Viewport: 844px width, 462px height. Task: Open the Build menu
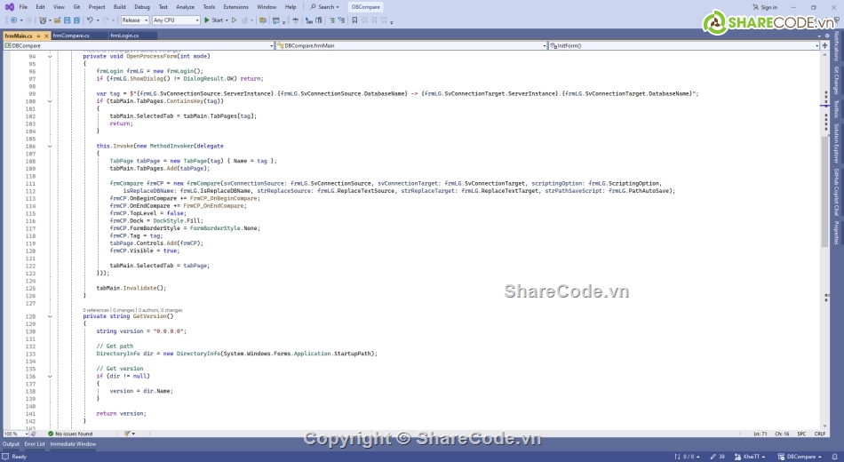click(120, 7)
